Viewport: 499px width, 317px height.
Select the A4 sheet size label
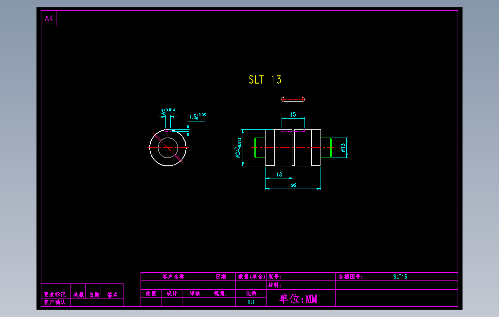click(x=49, y=18)
